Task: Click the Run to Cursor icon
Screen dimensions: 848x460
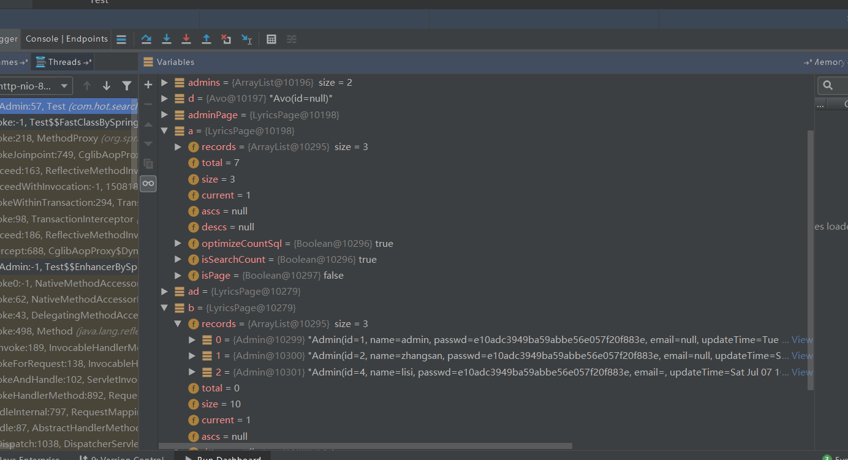Action: point(246,39)
